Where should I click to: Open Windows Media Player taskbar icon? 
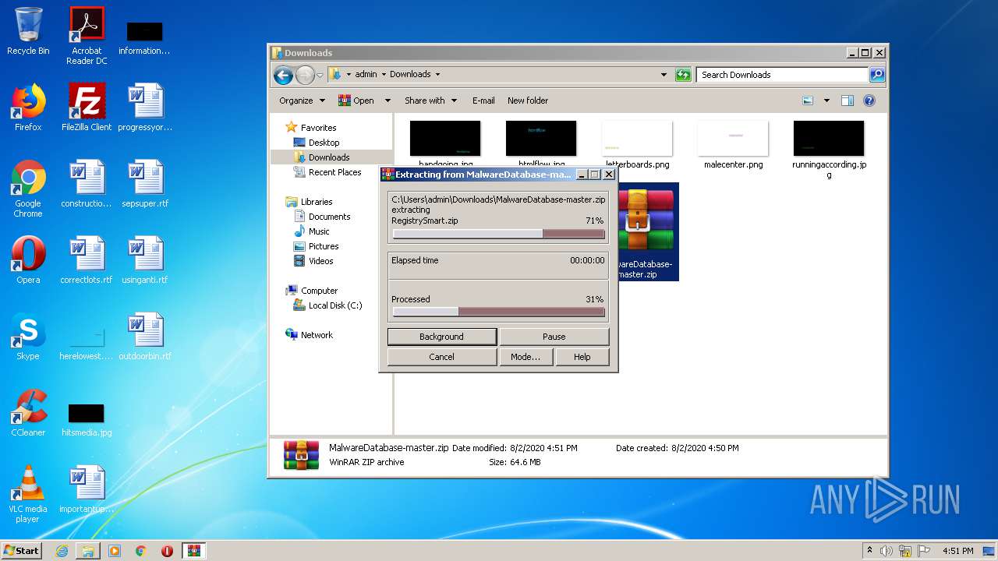115,551
